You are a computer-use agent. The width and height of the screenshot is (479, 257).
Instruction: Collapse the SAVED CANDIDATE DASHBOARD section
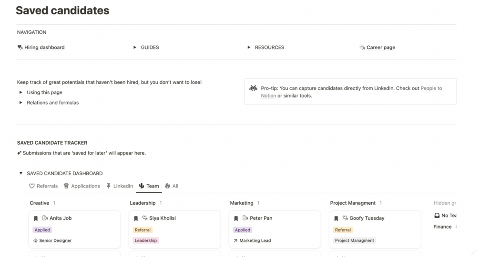pos(21,173)
